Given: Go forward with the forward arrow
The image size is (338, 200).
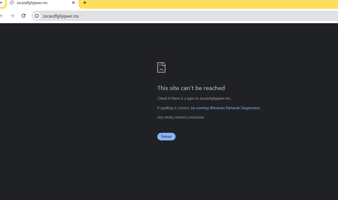Looking at the screenshot, I should (12, 16).
